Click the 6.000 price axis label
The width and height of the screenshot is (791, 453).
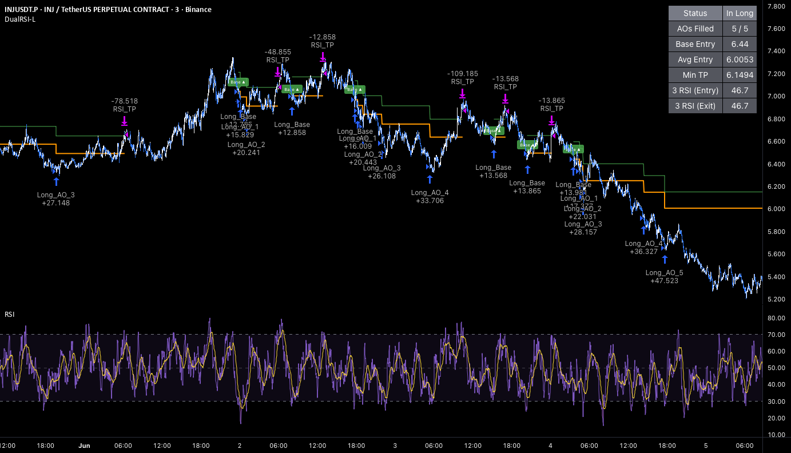coord(776,209)
